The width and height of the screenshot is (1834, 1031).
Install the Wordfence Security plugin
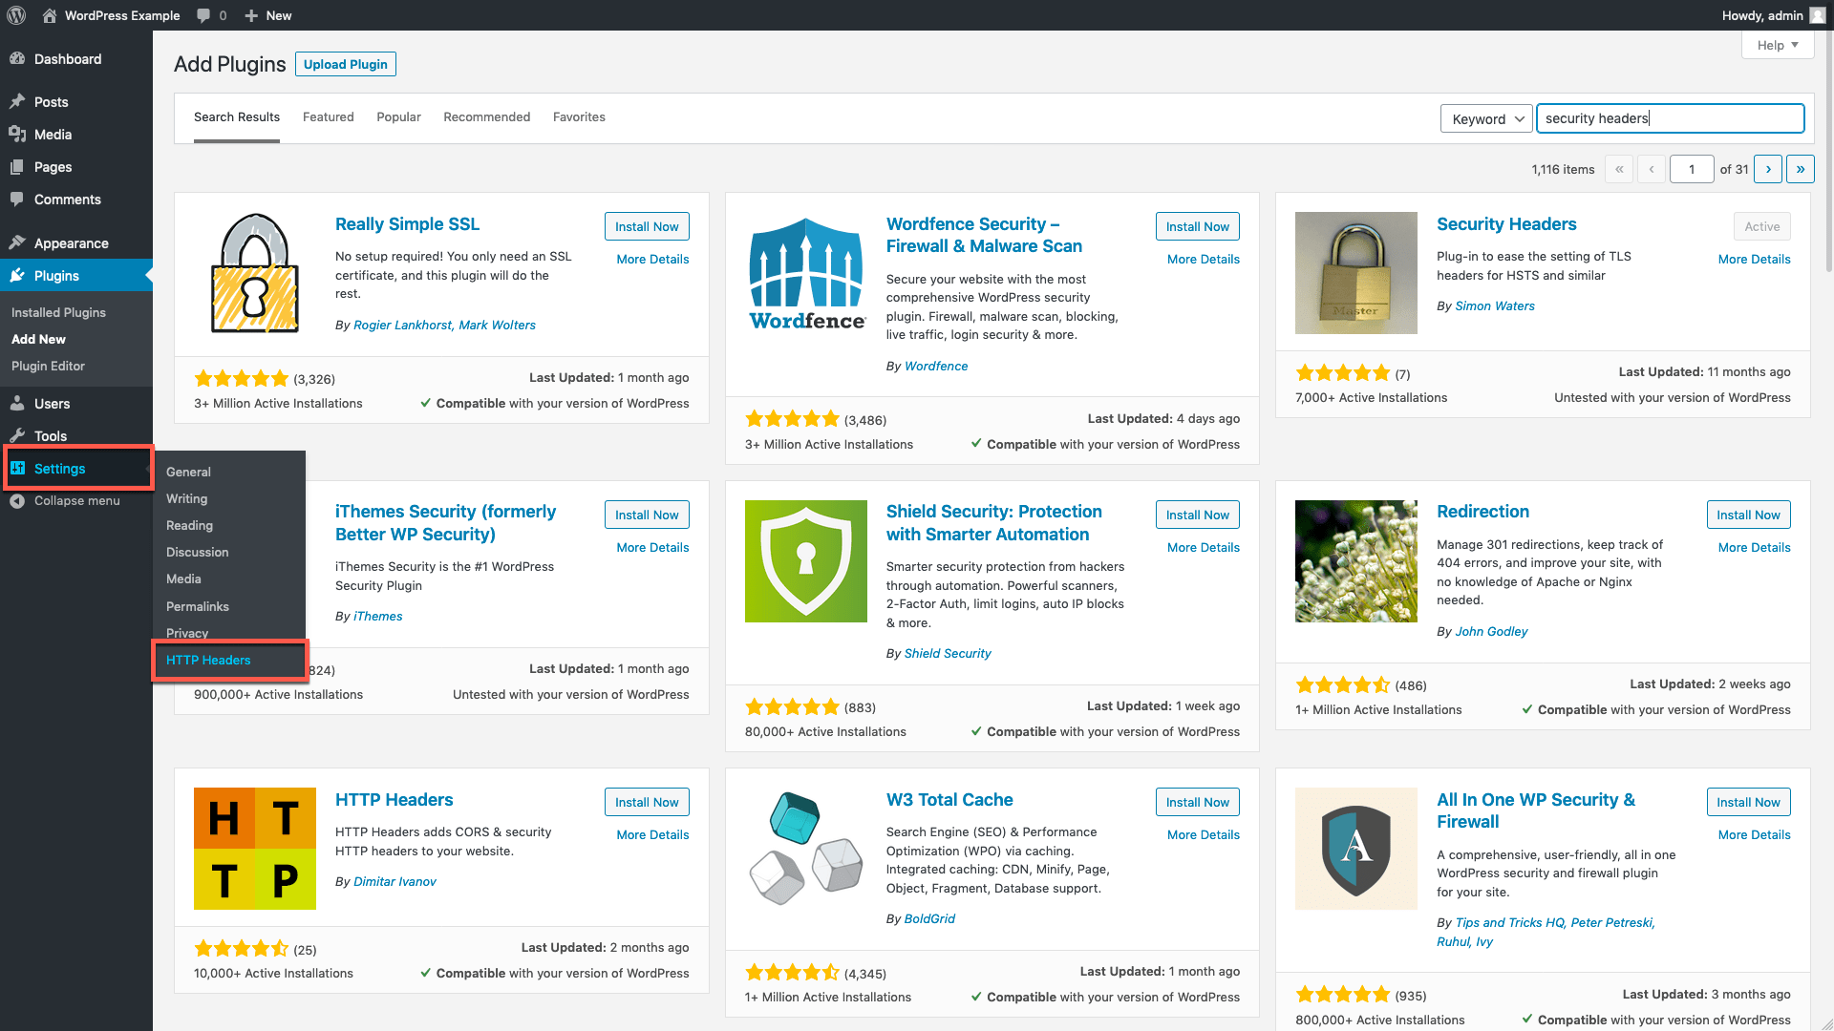tap(1197, 226)
